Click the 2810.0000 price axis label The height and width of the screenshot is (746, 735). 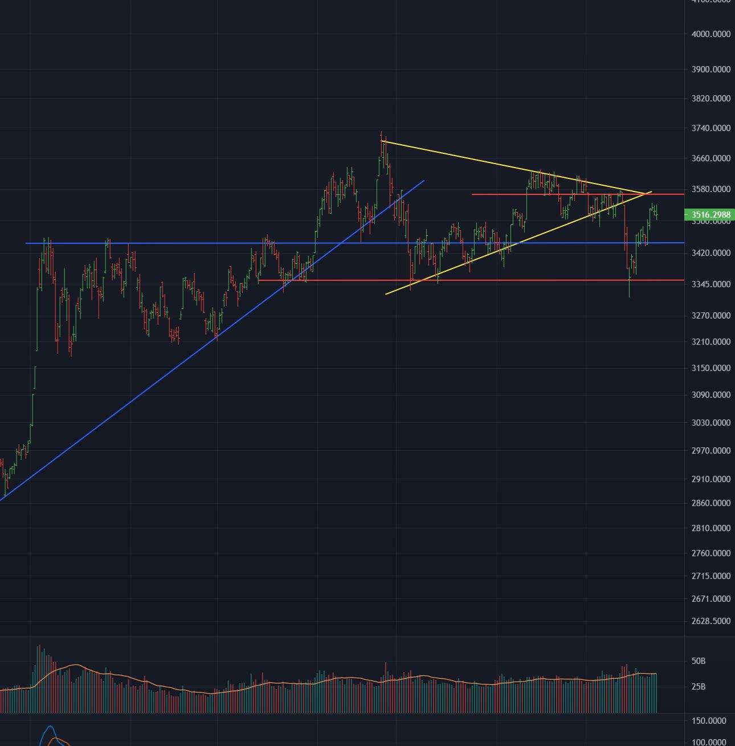pyautogui.click(x=710, y=528)
